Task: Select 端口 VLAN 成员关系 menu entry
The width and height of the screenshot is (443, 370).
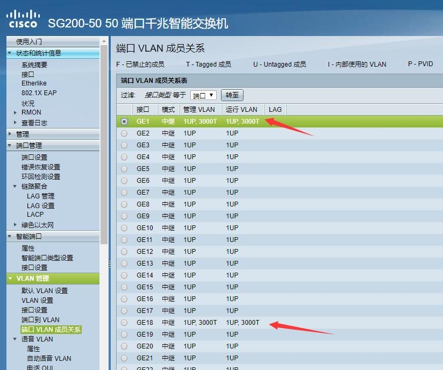Action: [x=51, y=329]
